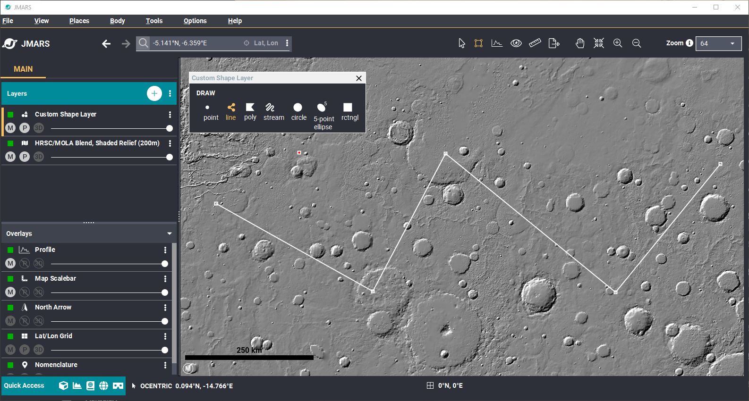Screen dimensions: 749x401
Task: Go forward with right arrow
Action: [x=126, y=43]
